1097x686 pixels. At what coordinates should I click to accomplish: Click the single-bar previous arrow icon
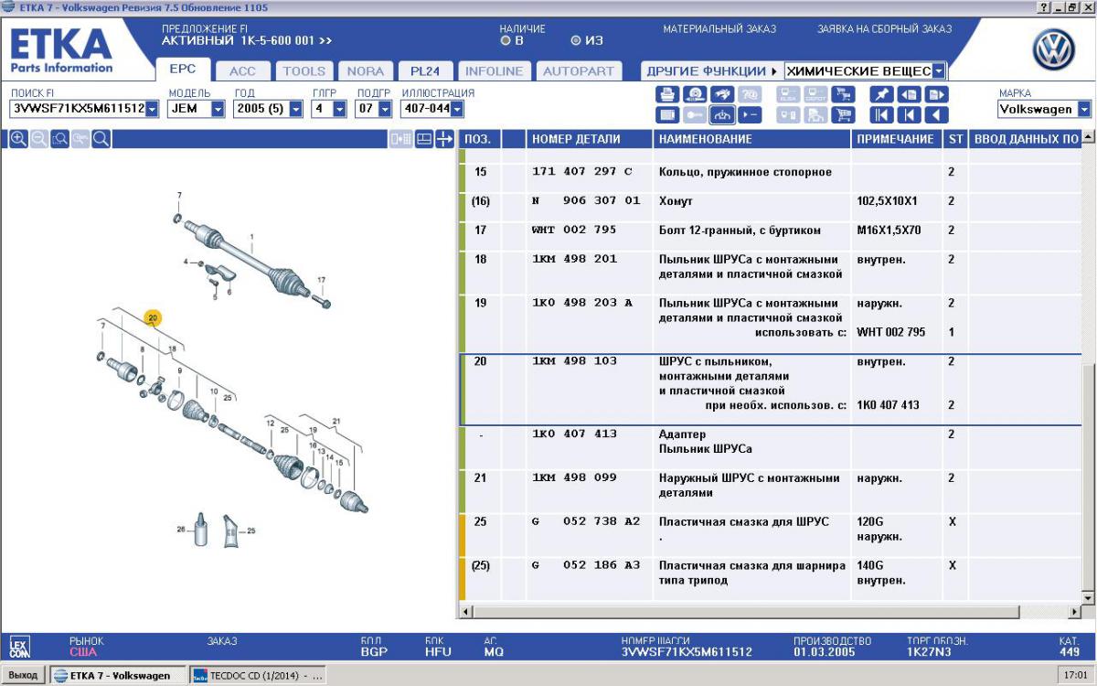click(909, 115)
